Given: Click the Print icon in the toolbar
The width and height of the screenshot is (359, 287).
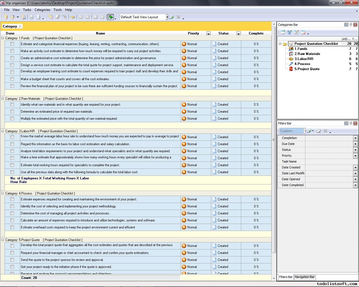Looking at the screenshot, I should (x=31, y=17).
